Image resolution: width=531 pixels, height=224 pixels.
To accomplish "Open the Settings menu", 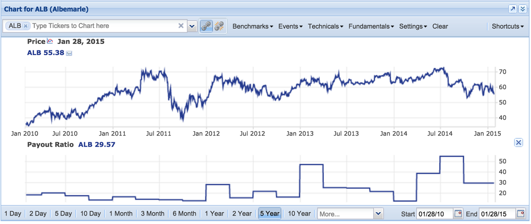I will 413,26.
